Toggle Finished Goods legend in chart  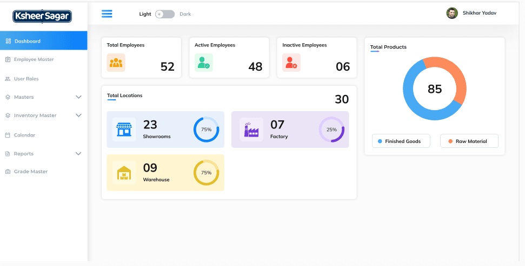pos(401,141)
